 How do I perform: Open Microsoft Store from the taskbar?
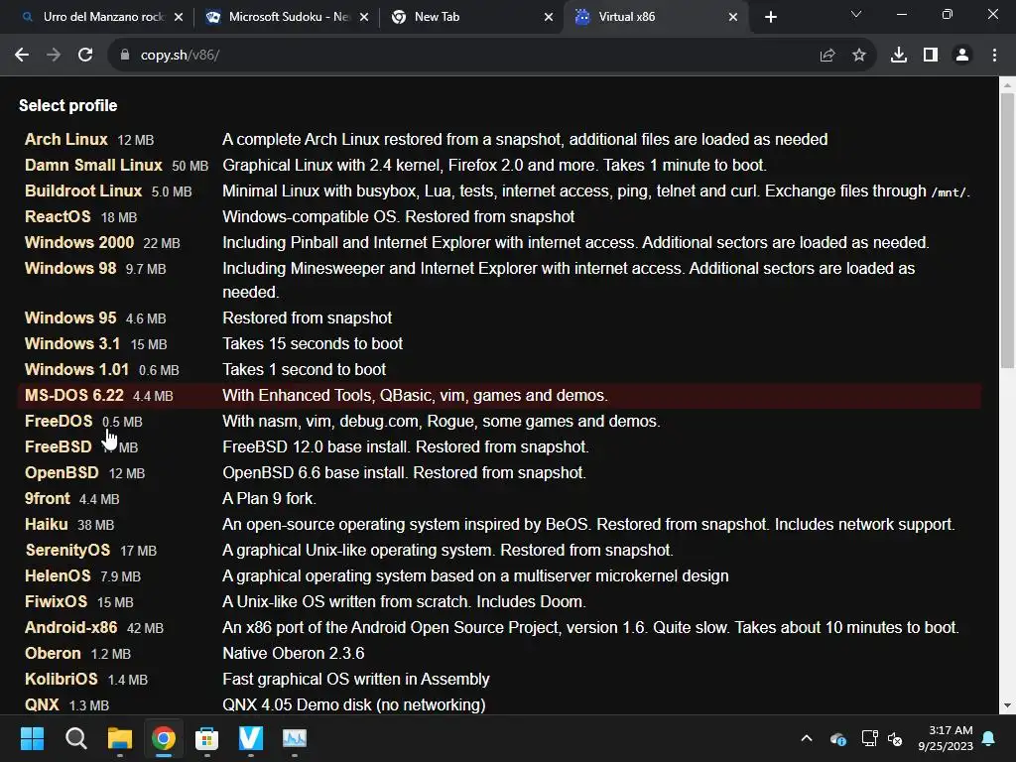click(206, 738)
